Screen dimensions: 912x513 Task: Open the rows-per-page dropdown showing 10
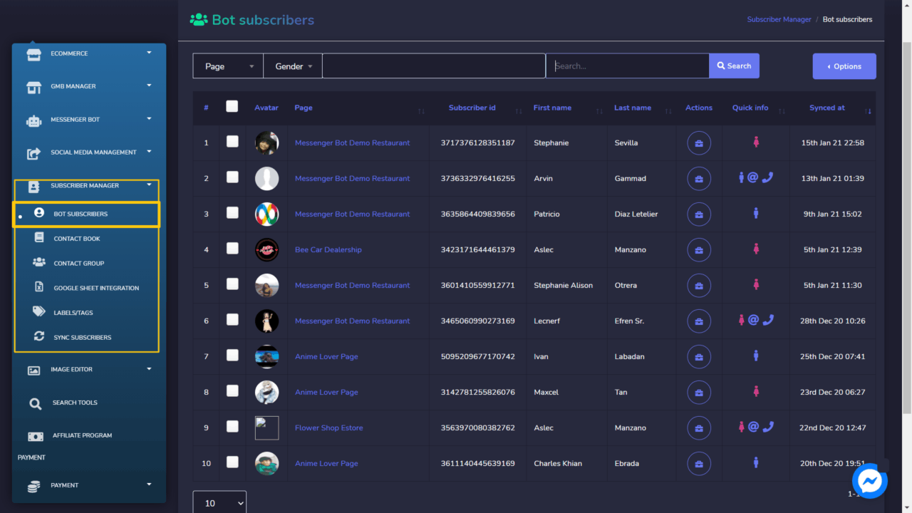pos(219,503)
